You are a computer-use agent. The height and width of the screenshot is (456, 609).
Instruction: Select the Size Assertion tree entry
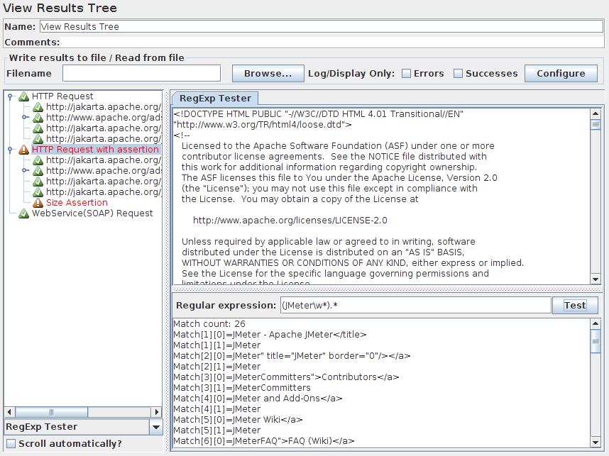tap(77, 203)
